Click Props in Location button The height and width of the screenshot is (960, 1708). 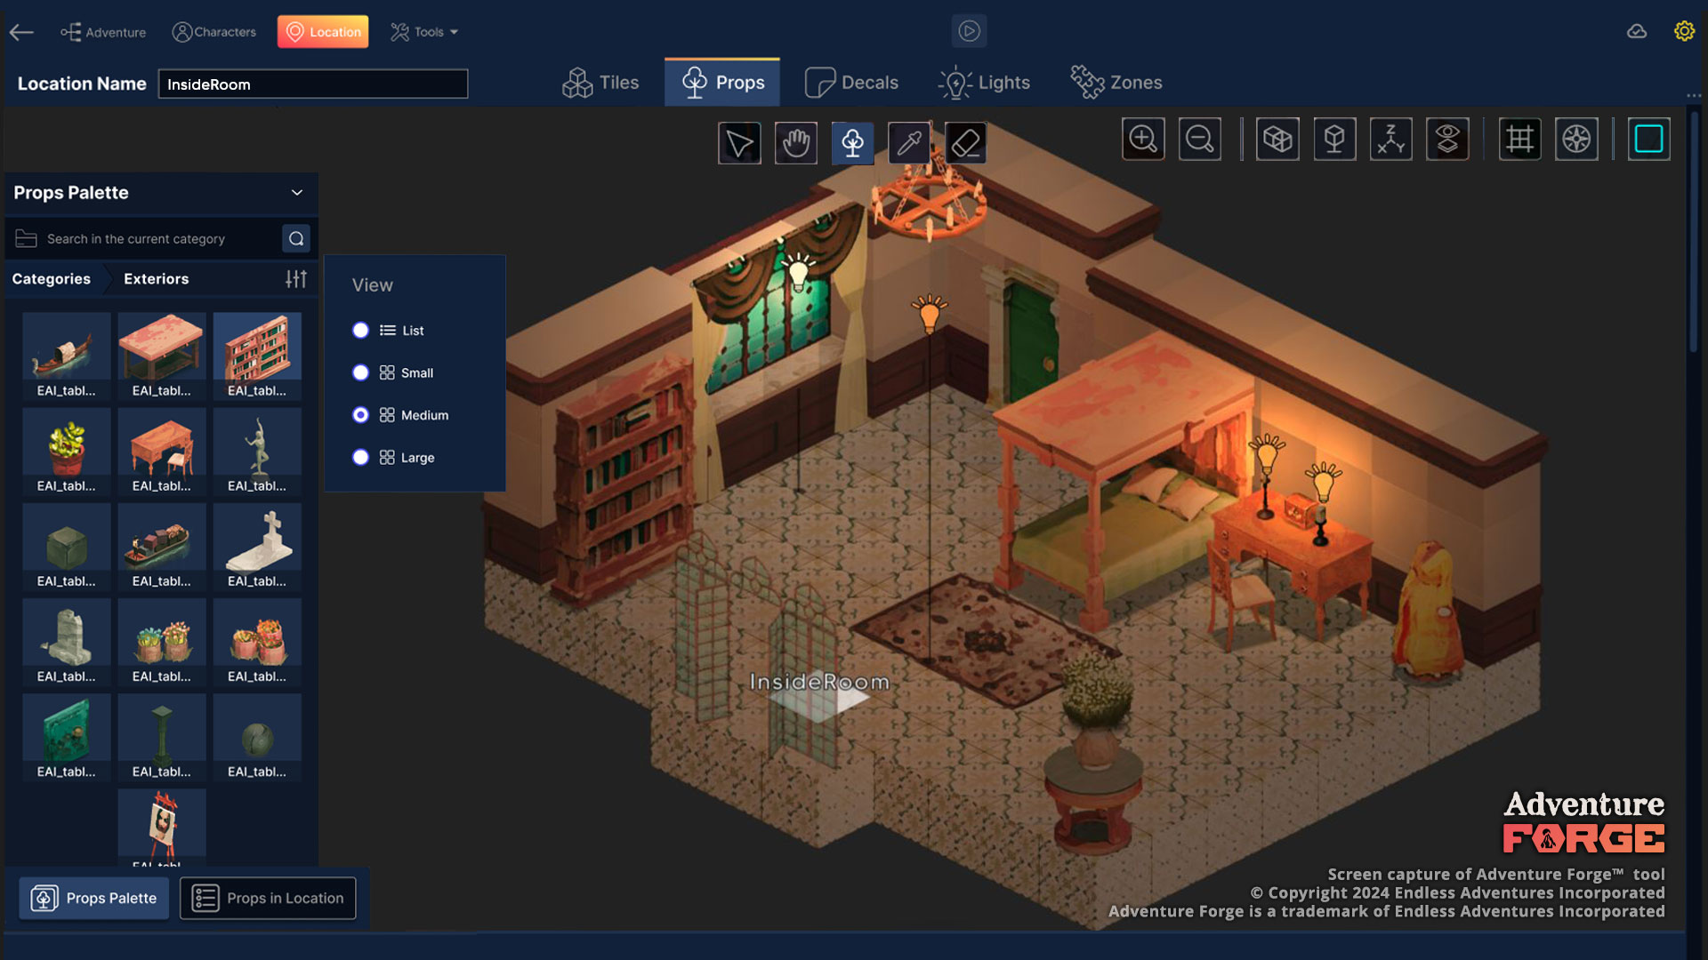(x=268, y=898)
